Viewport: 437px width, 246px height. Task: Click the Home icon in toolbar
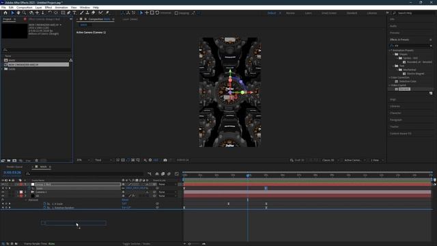(x=5, y=13)
